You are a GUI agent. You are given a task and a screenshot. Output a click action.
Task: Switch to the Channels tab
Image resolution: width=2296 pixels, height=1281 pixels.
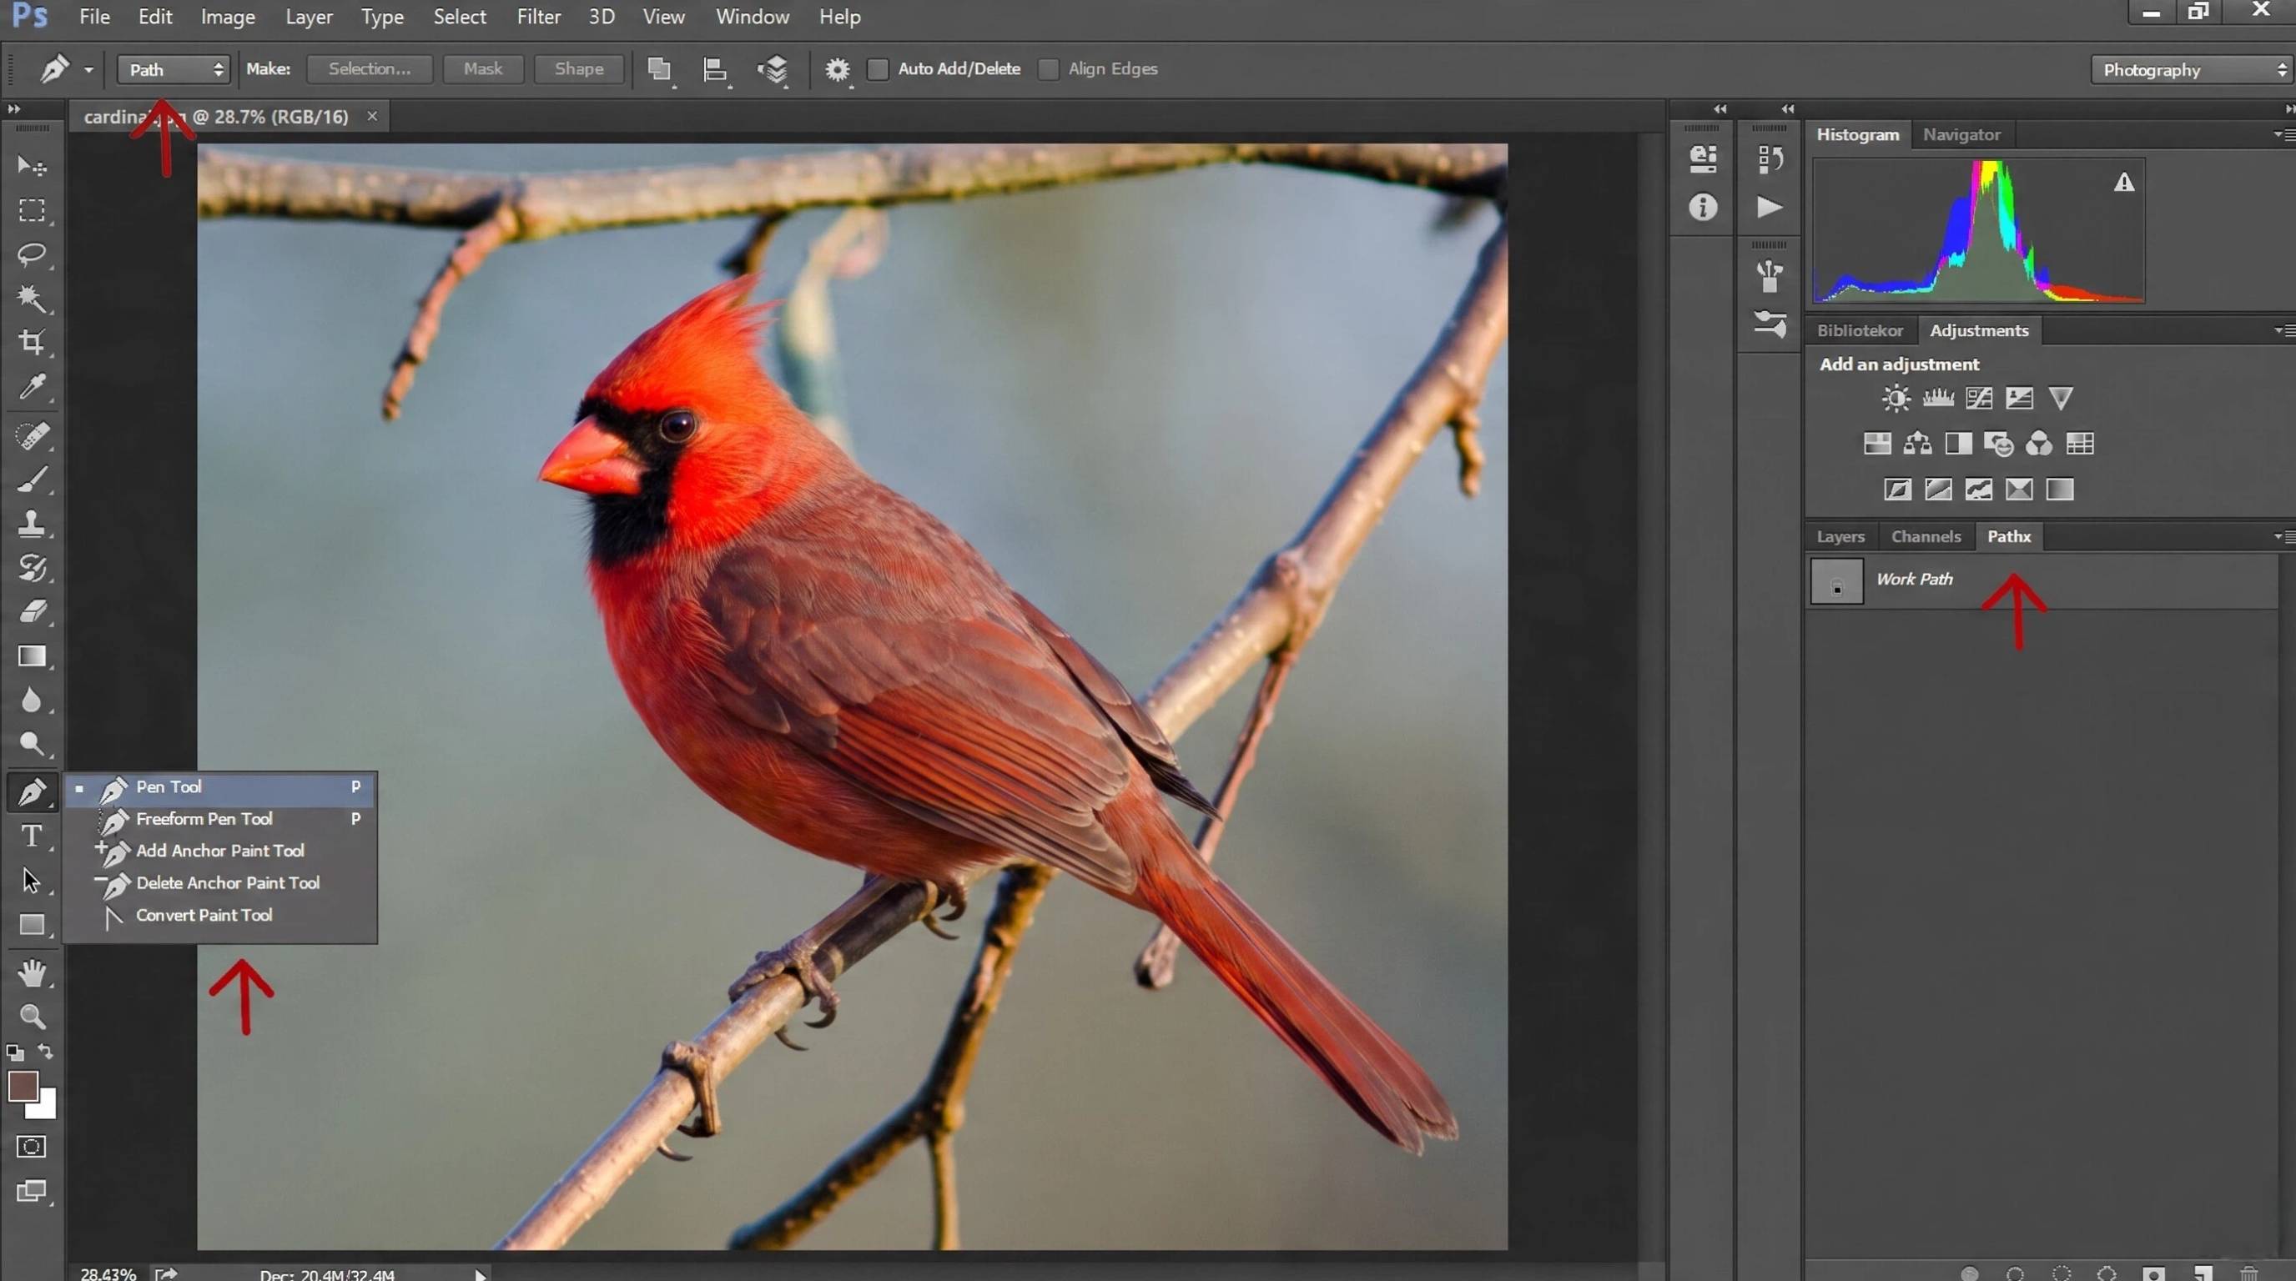(1926, 536)
